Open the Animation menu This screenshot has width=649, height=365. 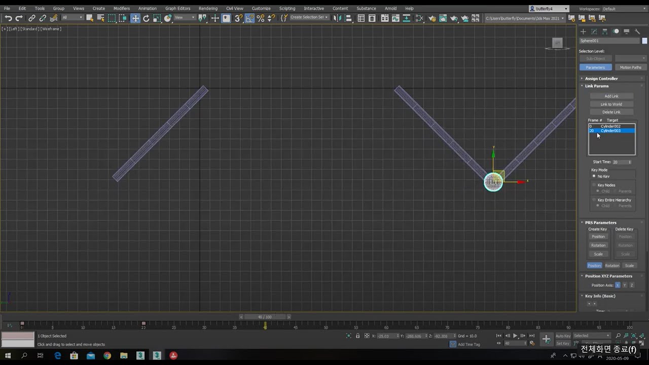point(148,9)
